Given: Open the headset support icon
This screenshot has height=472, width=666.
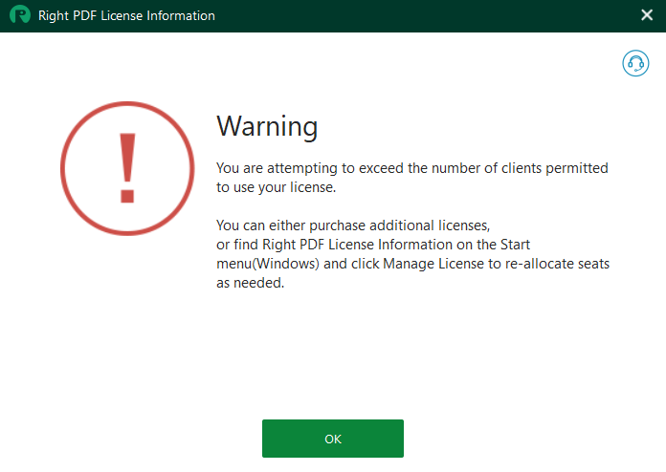Looking at the screenshot, I should click(635, 63).
